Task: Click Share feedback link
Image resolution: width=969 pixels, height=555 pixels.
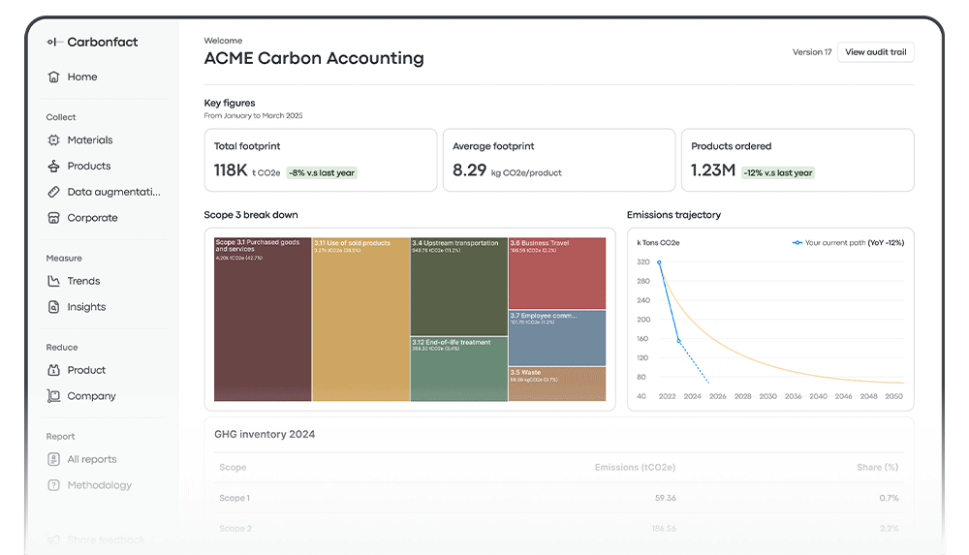Action: click(x=106, y=540)
